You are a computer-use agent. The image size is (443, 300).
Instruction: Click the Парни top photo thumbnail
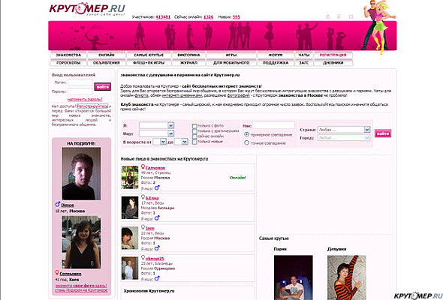point(294,277)
